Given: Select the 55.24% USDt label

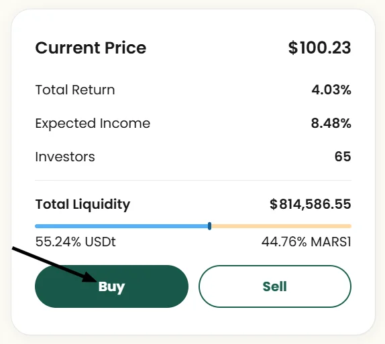Looking at the screenshot, I should point(75,242).
